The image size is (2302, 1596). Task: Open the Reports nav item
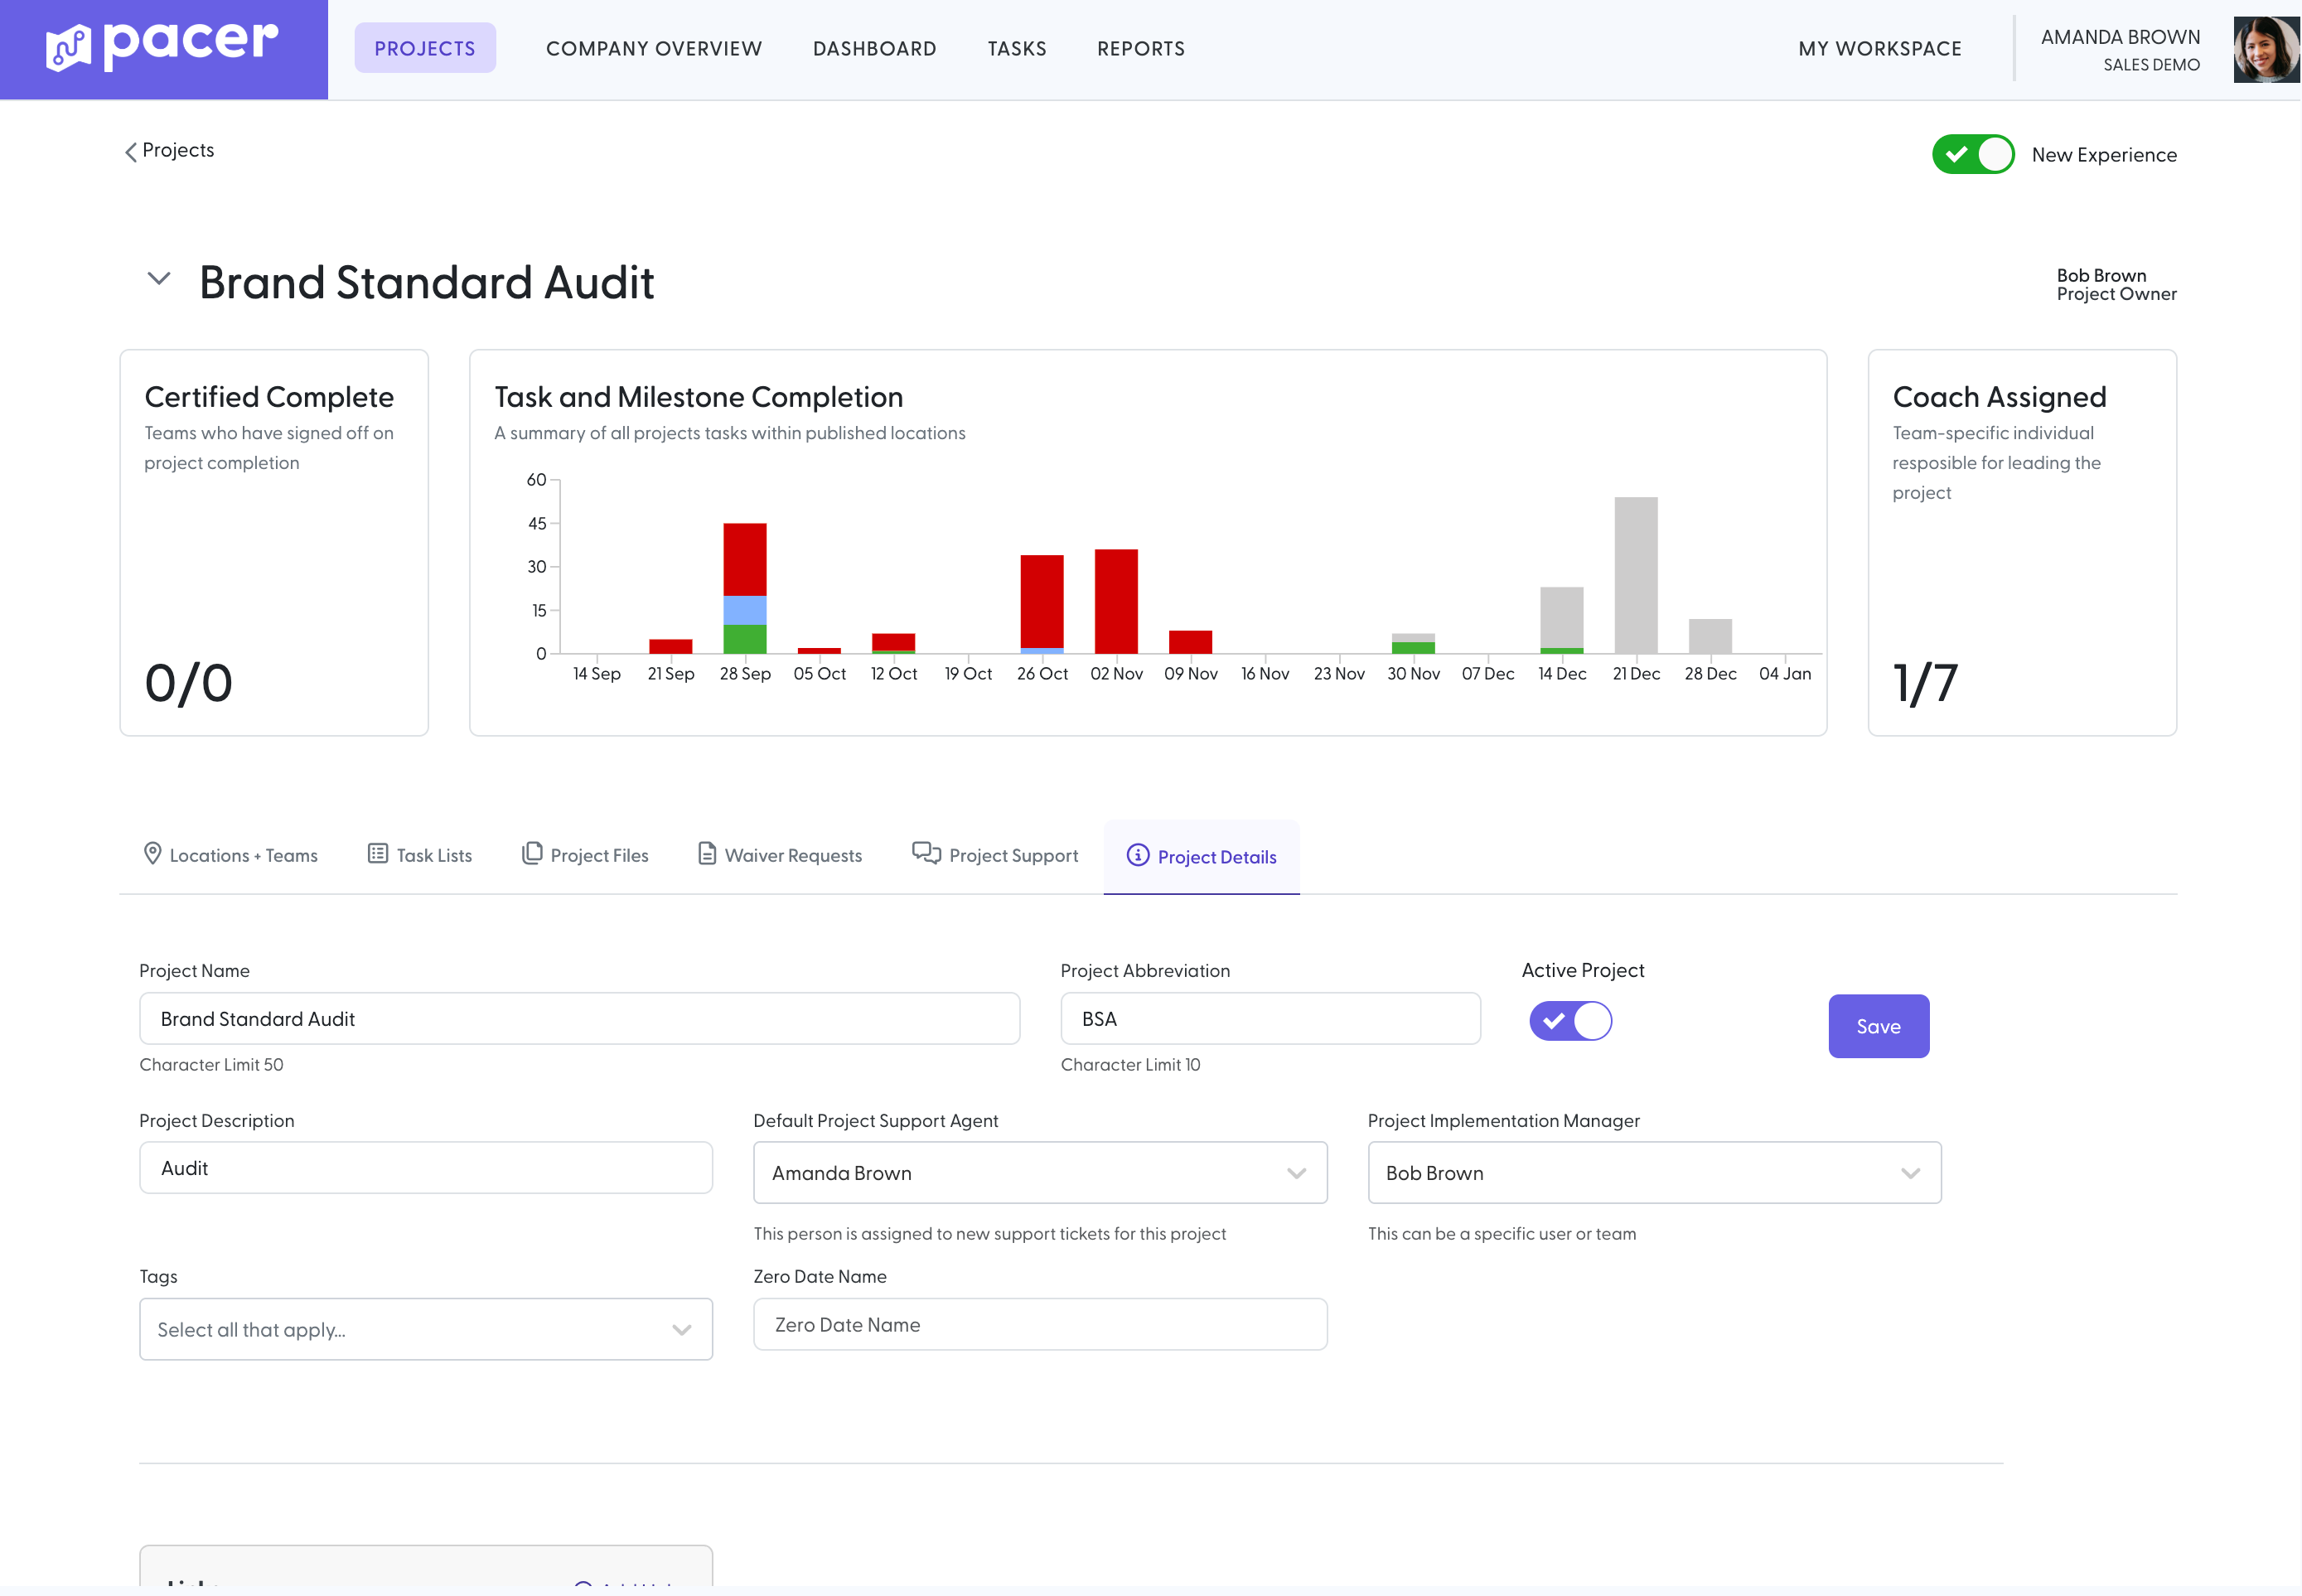(x=1141, y=48)
